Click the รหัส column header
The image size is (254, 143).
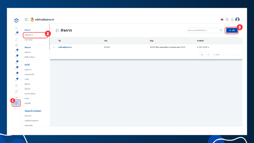click(x=106, y=41)
